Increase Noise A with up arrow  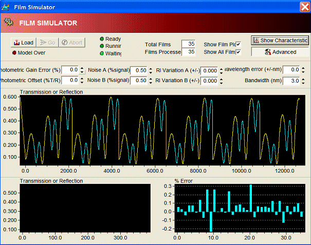(x=151, y=69)
